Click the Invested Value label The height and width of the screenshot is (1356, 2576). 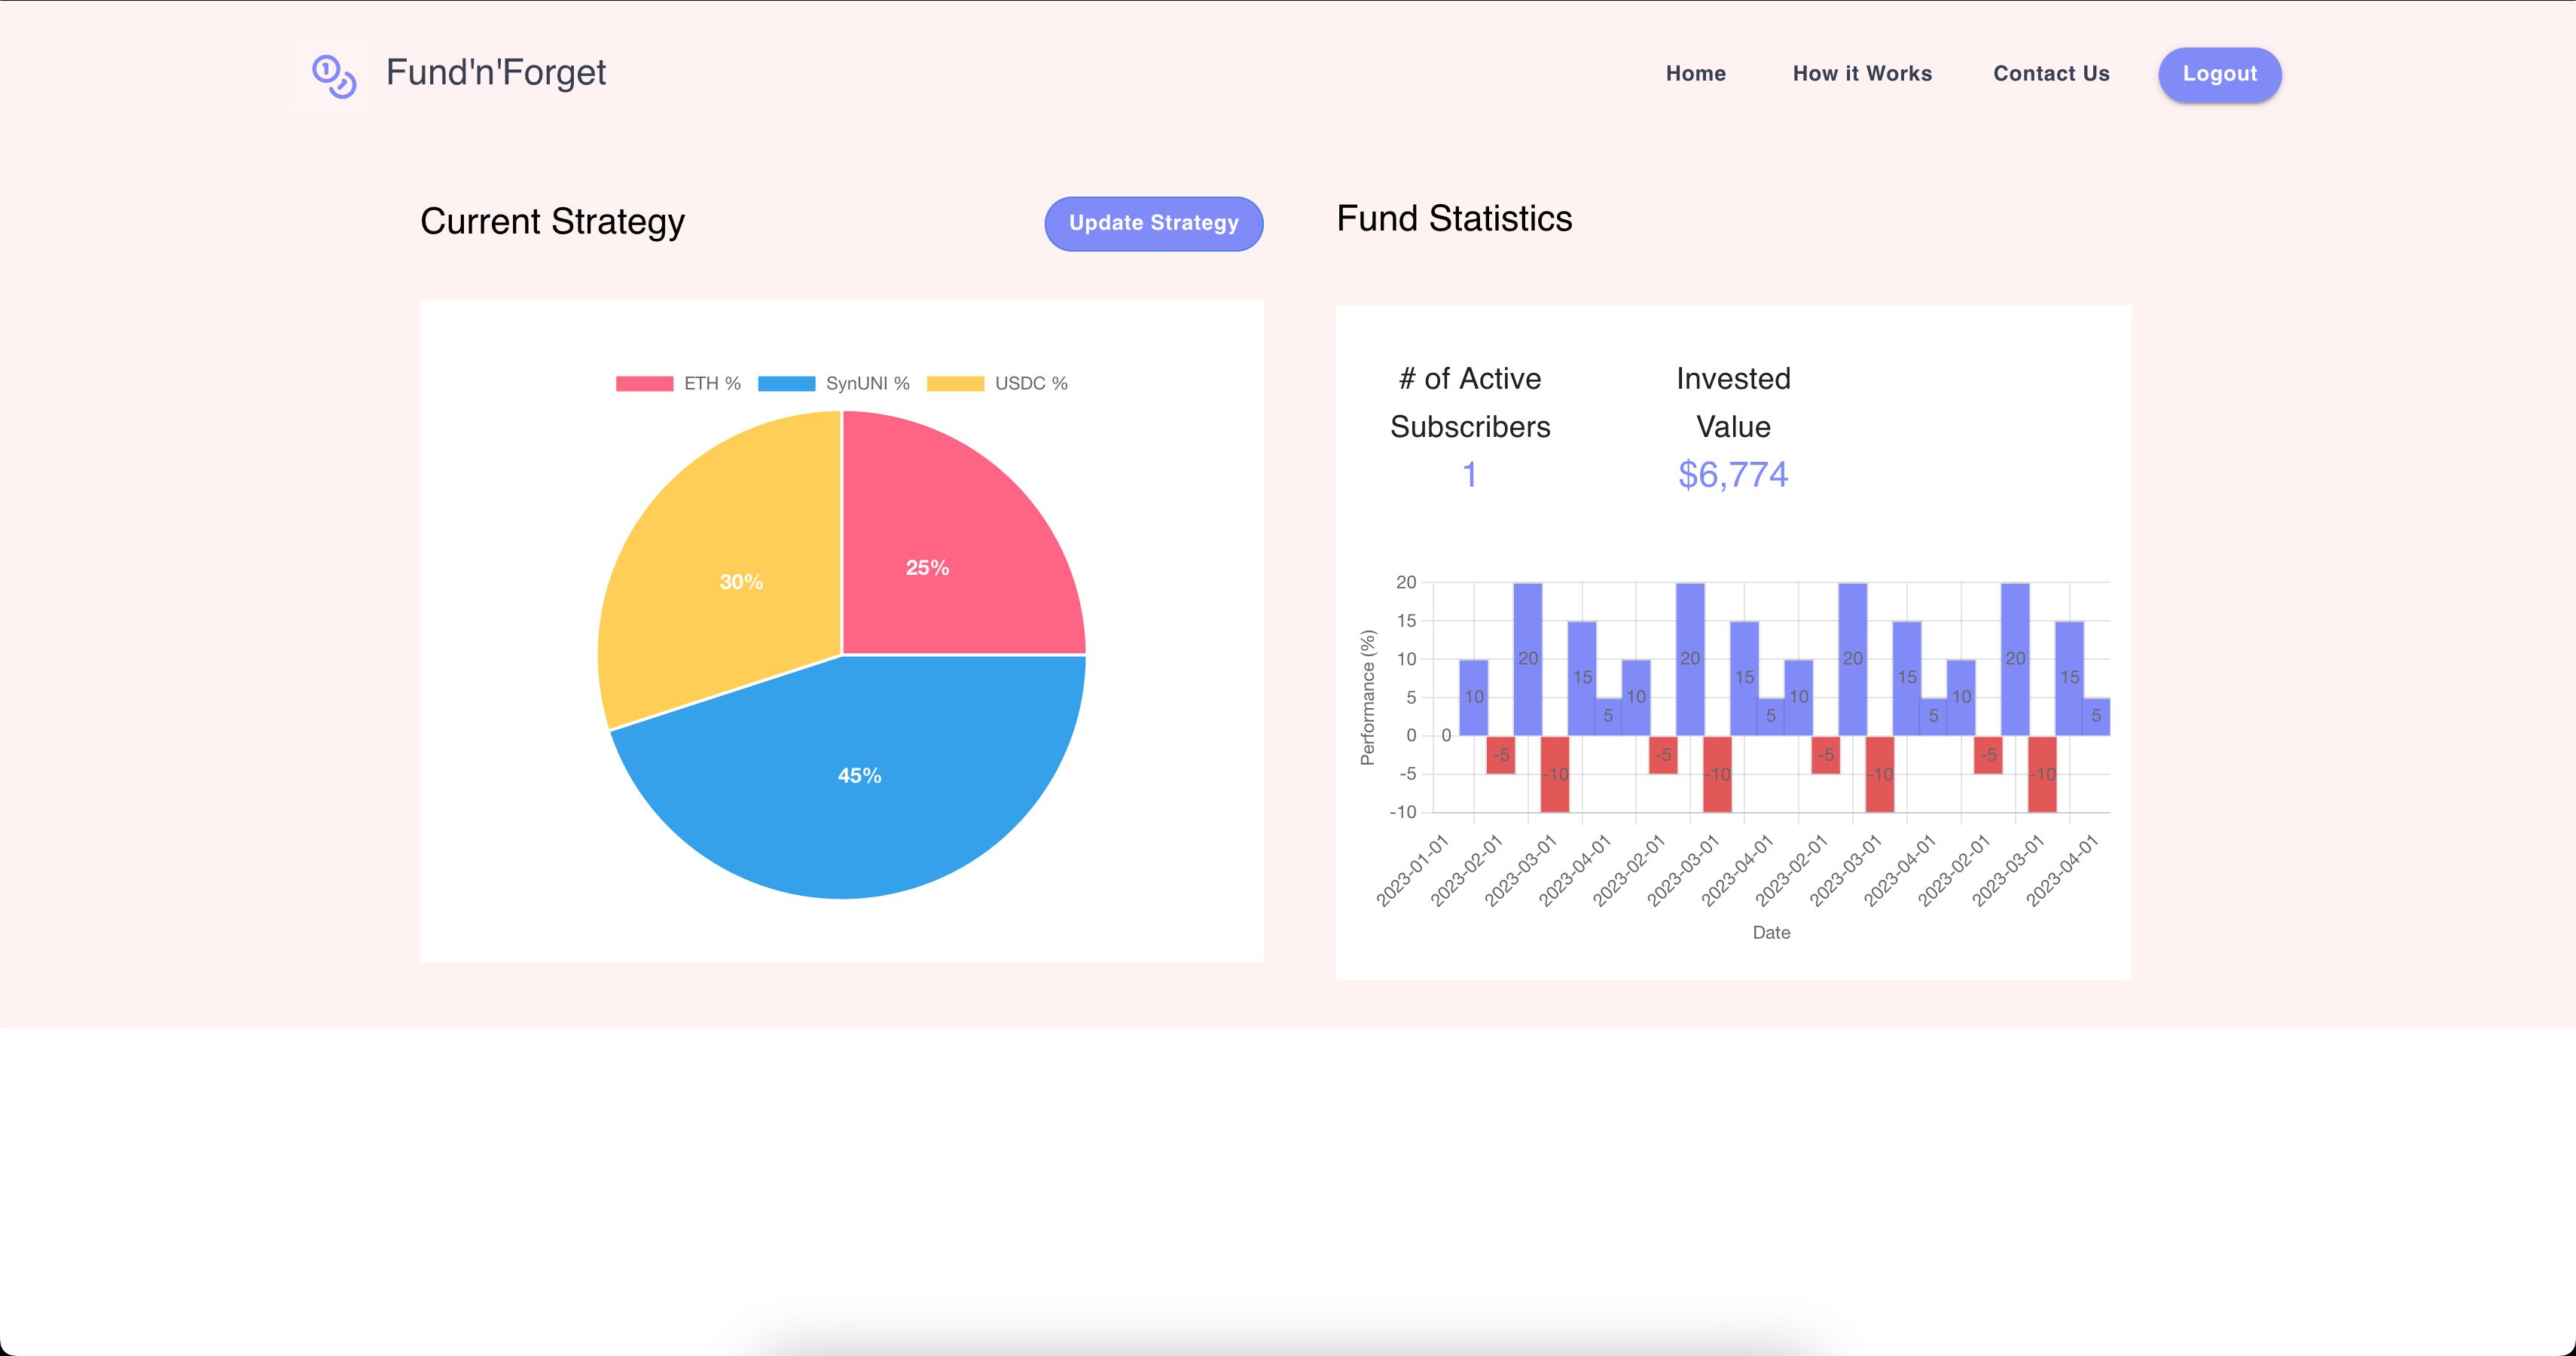tap(1733, 403)
